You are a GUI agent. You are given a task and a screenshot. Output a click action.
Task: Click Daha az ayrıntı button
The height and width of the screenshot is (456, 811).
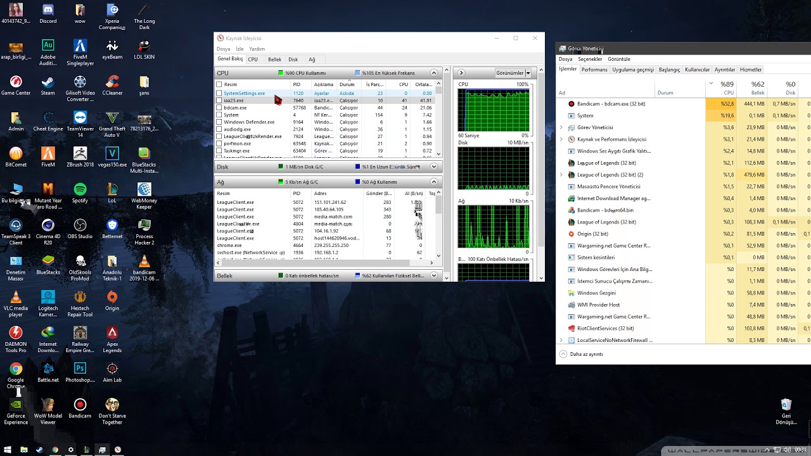pos(582,354)
